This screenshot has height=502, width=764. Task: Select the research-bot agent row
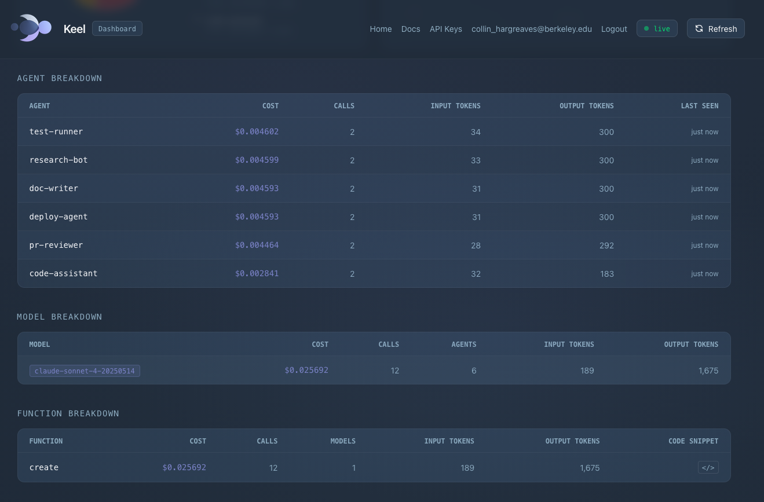[374, 160]
